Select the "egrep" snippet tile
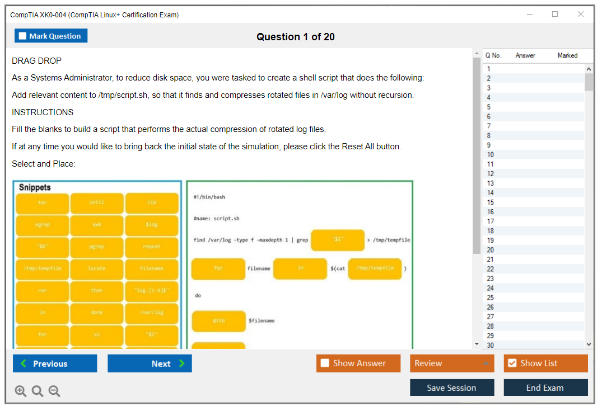The width and height of the screenshot is (602, 411). pos(43,225)
